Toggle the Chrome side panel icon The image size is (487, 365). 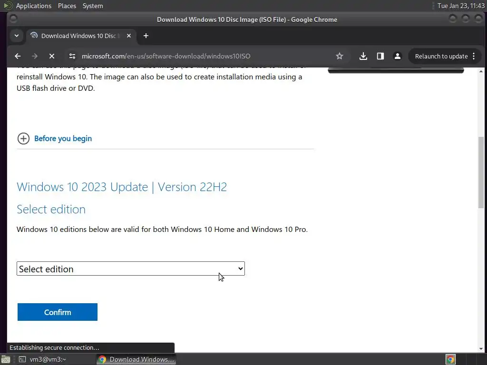pyautogui.click(x=380, y=56)
